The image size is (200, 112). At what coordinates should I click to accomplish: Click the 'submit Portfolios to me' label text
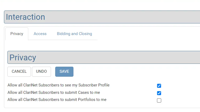[x=57, y=100]
